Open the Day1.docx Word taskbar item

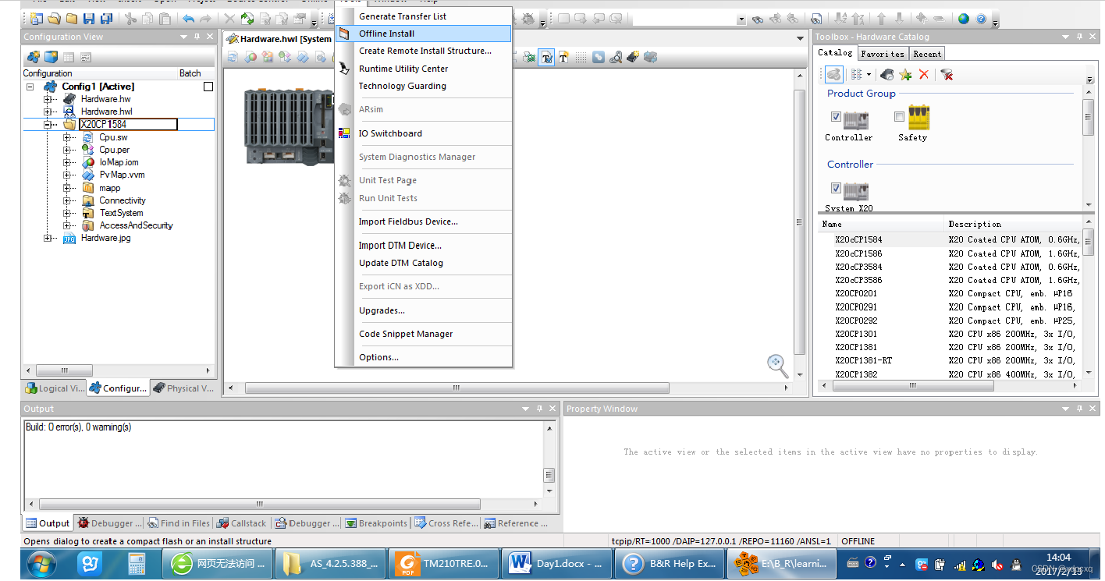point(556,562)
